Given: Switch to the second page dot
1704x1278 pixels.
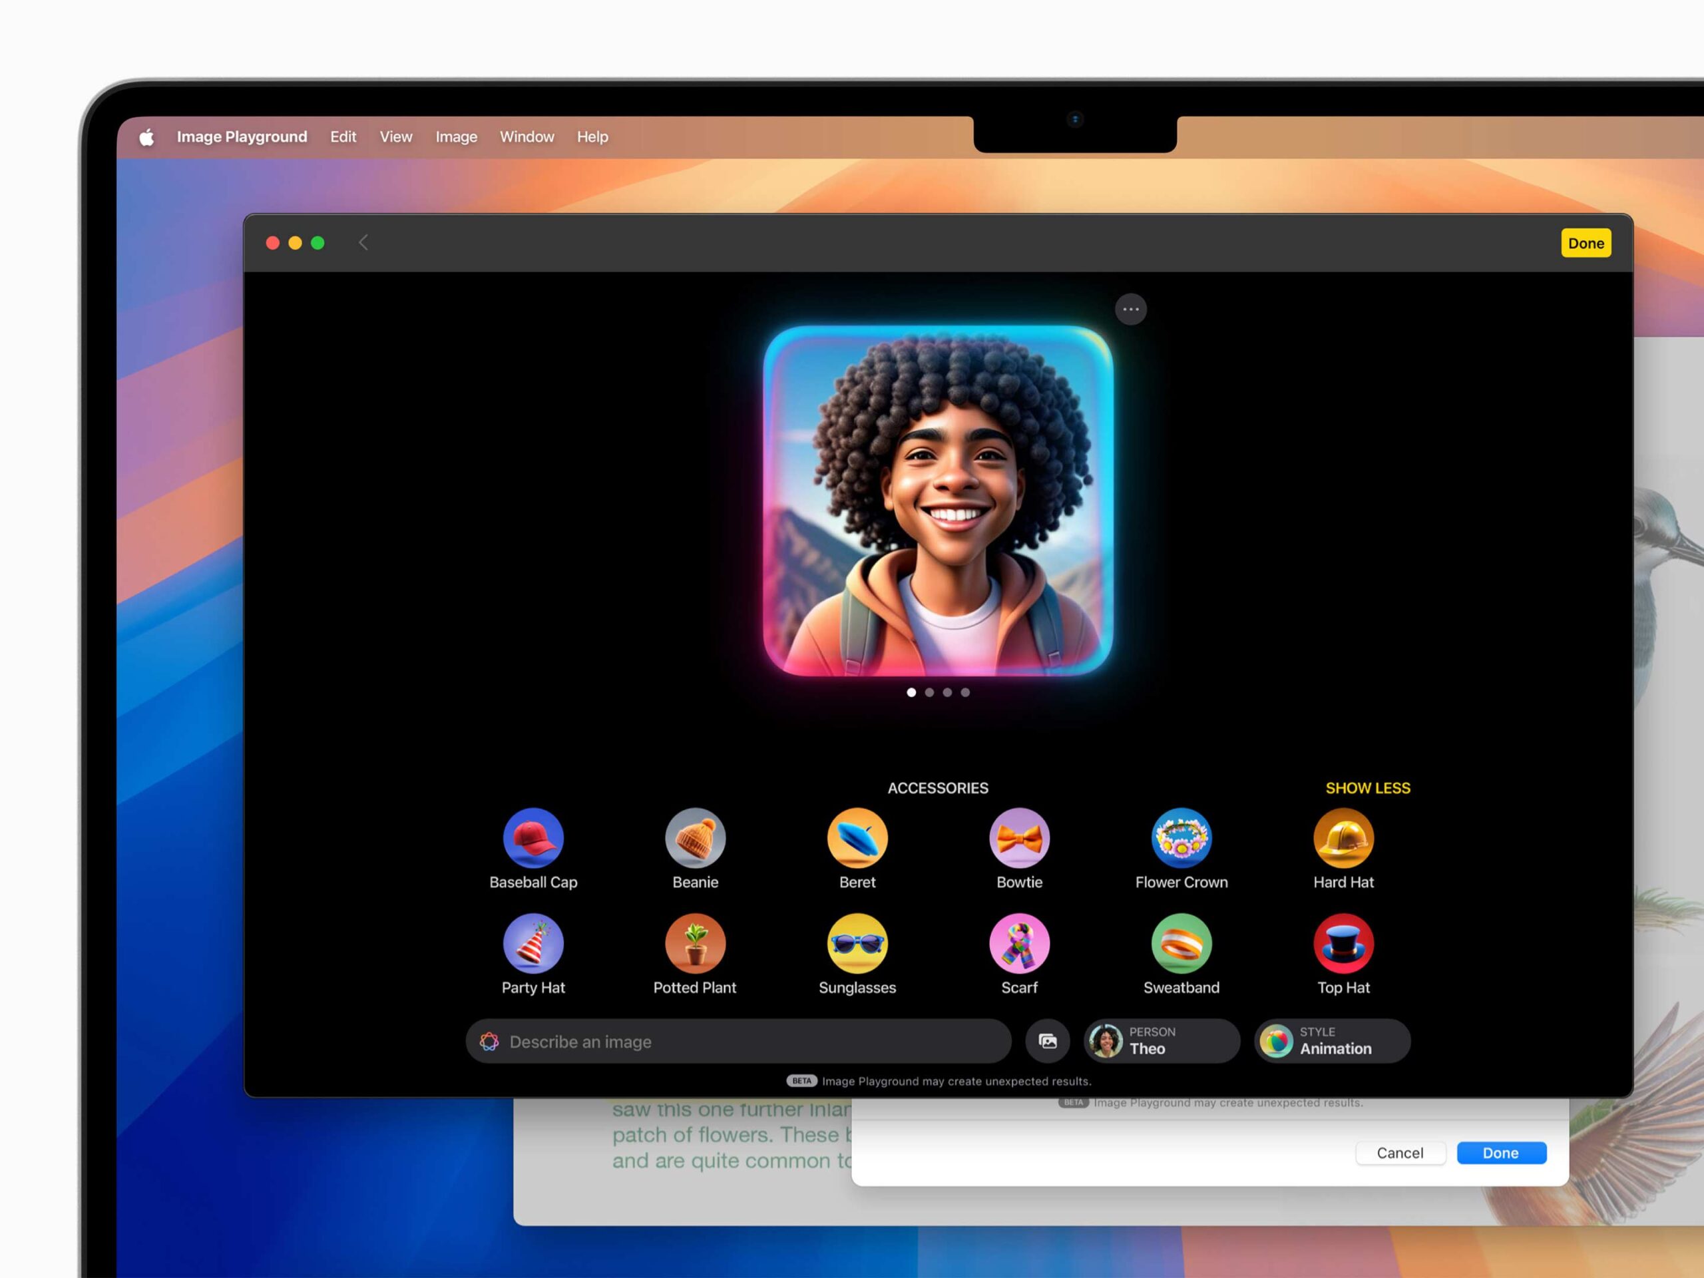Looking at the screenshot, I should click(x=929, y=692).
